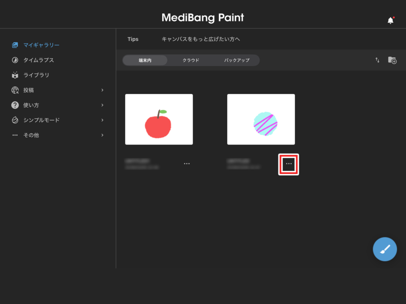The height and width of the screenshot is (304, 406).
Task: Open the red apple drawing thumbnail
Action: pos(159,119)
